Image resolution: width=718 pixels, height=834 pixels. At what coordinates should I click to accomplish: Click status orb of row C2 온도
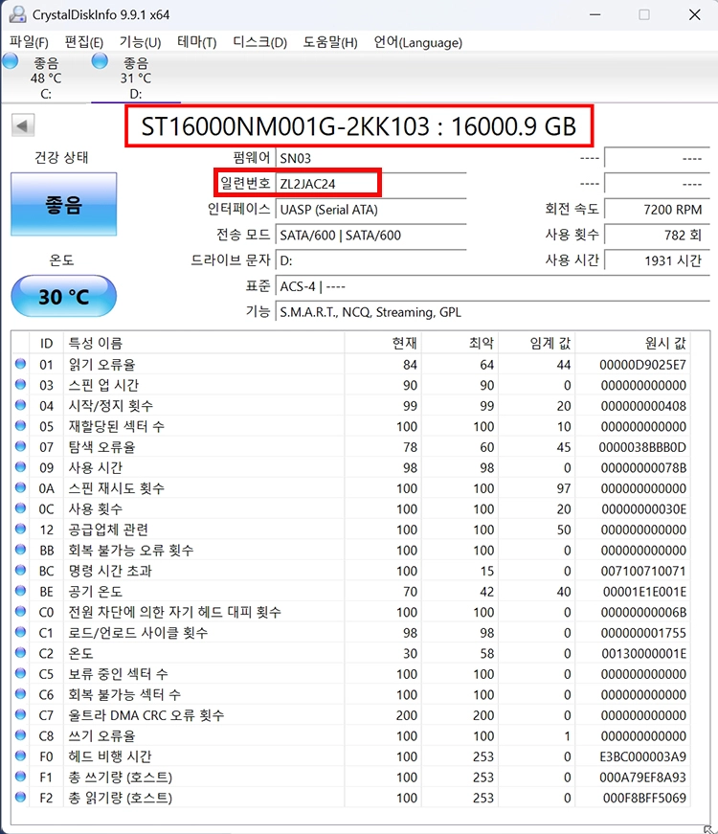pyautogui.click(x=20, y=653)
